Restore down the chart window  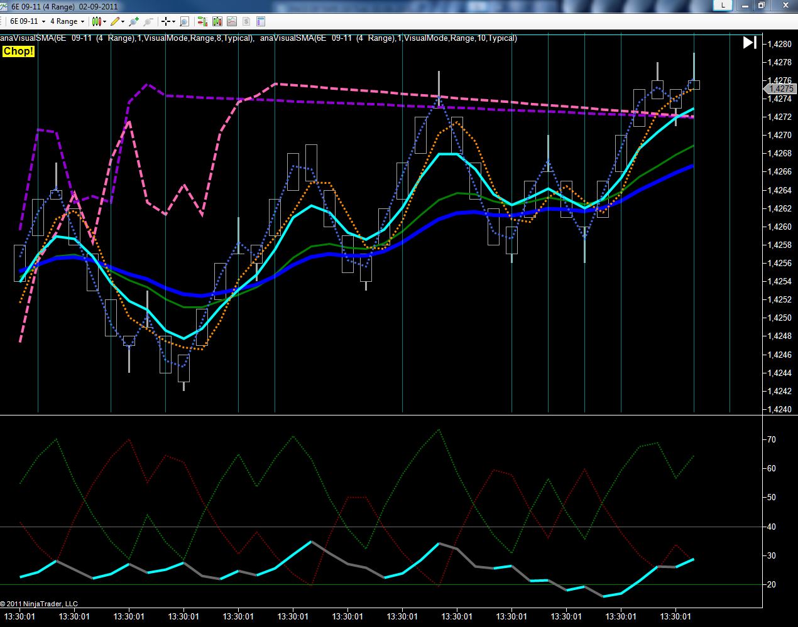point(762,5)
